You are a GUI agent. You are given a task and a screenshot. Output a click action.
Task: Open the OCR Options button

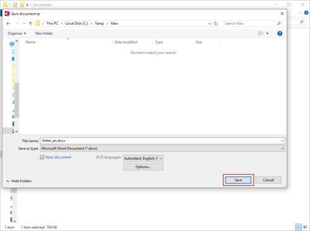[143, 167]
